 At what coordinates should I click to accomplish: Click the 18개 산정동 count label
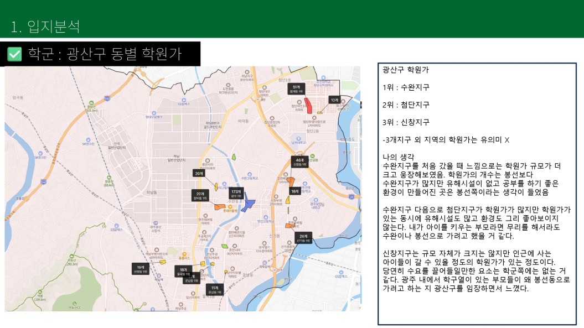141,269
